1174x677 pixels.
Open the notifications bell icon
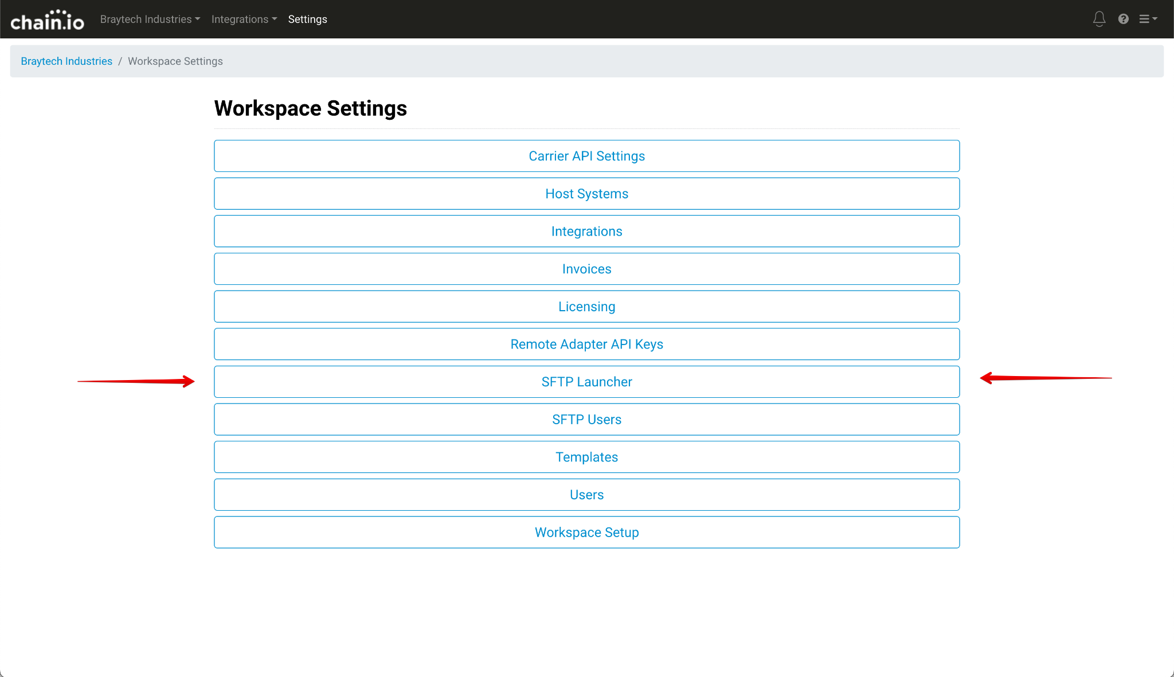point(1099,19)
